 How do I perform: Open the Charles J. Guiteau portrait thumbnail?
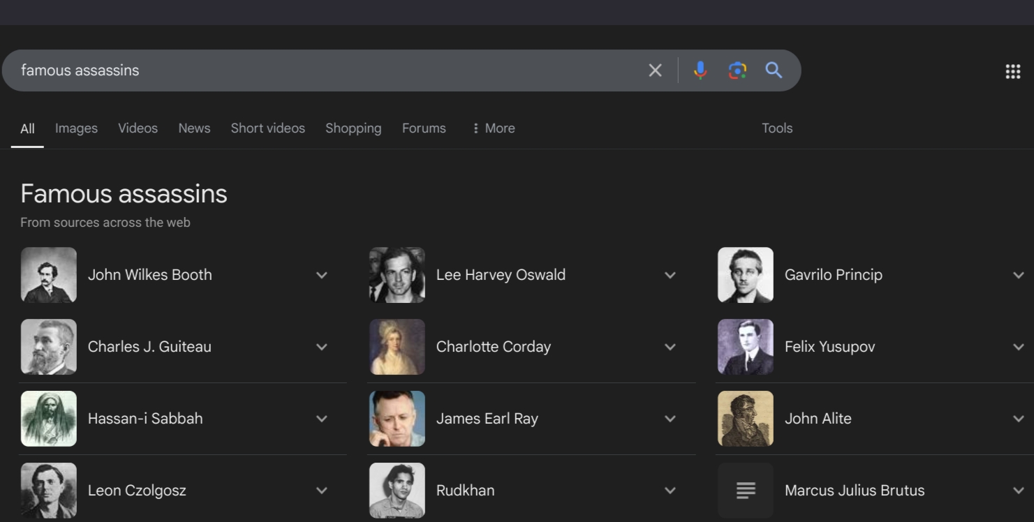(x=49, y=347)
